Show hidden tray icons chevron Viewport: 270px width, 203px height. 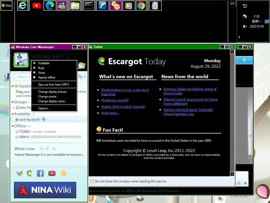[x=239, y=37]
